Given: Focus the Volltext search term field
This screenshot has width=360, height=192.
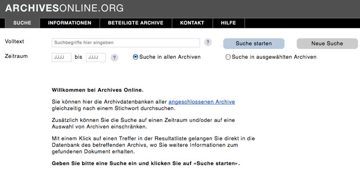Looking at the screenshot, I should pos(126,43).
